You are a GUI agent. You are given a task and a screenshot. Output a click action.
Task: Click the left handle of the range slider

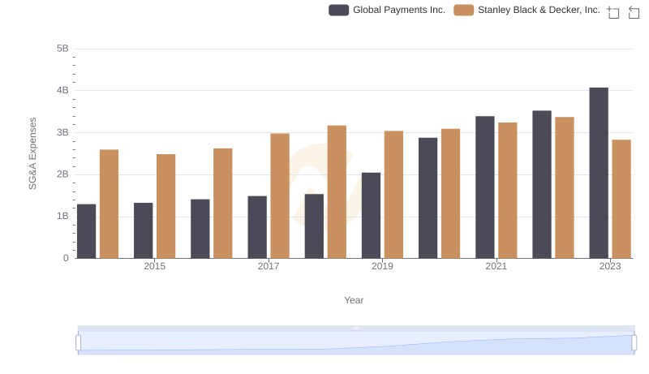coord(79,343)
